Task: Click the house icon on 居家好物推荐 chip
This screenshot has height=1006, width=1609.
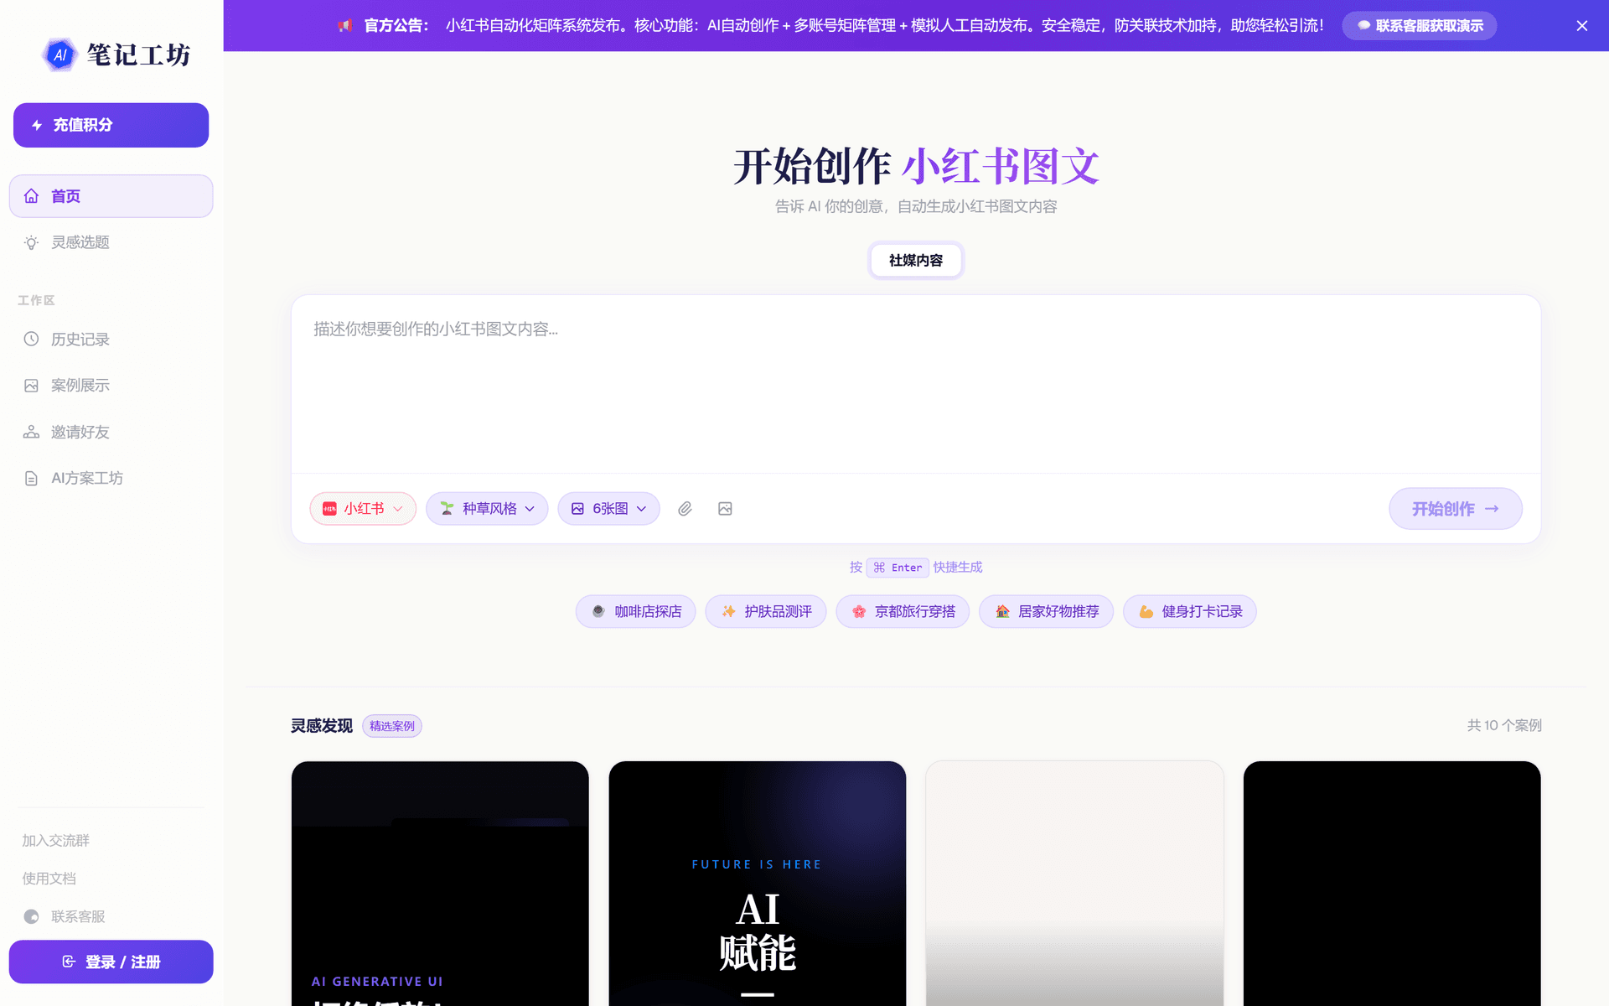Action: 1002,611
